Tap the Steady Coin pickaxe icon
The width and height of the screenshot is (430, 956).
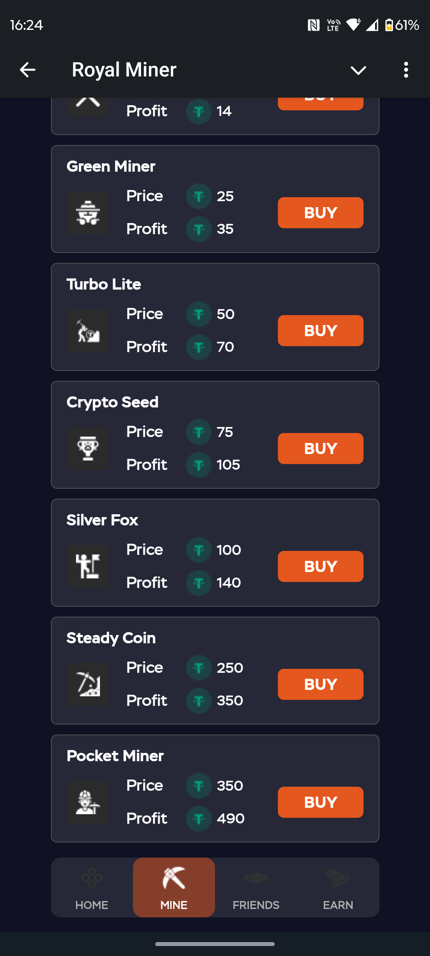[x=88, y=684]
